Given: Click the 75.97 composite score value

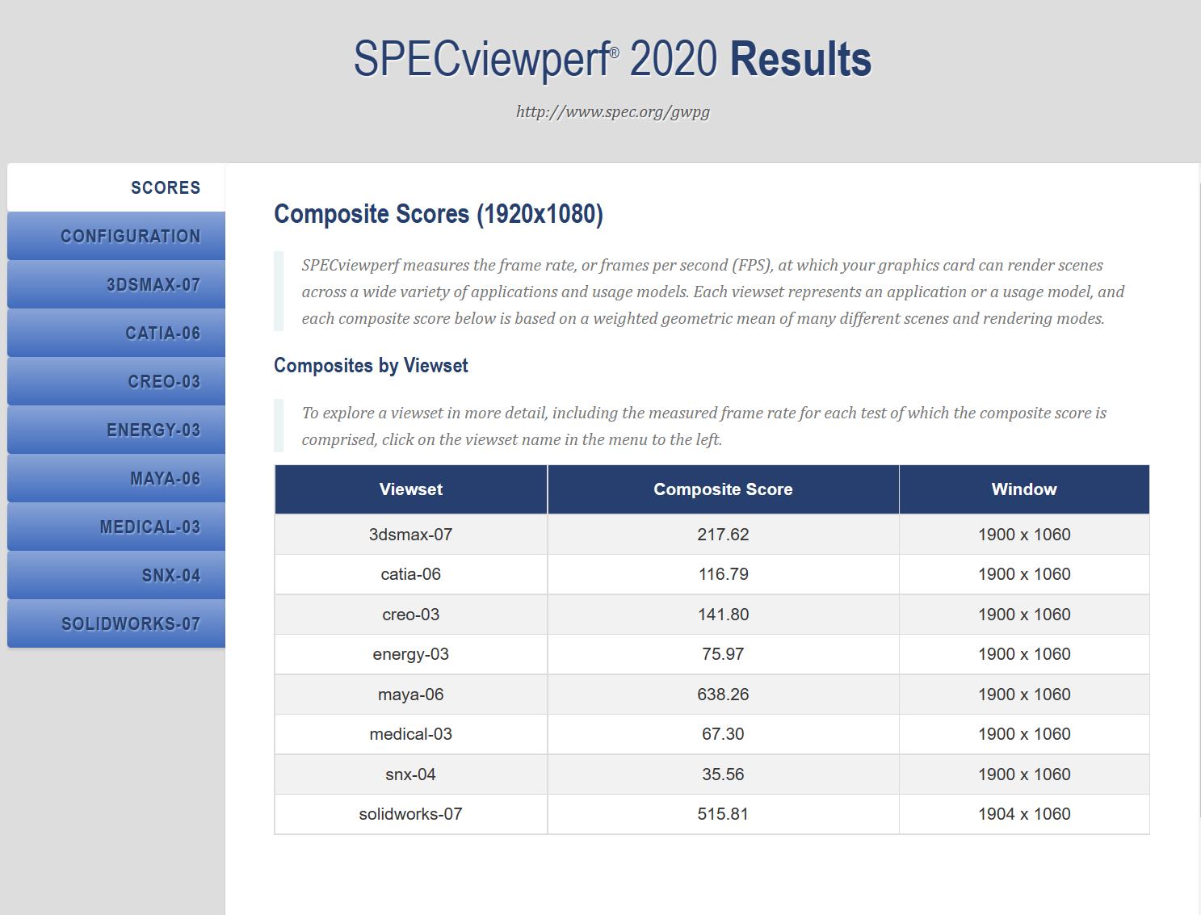Looking at the screenshot, I should [723, 654].
